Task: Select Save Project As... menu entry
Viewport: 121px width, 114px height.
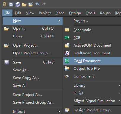Action: [x=33, y=95]
